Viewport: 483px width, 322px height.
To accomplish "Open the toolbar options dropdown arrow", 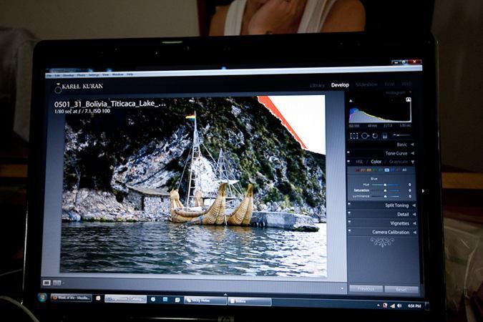I will point(342,288).
